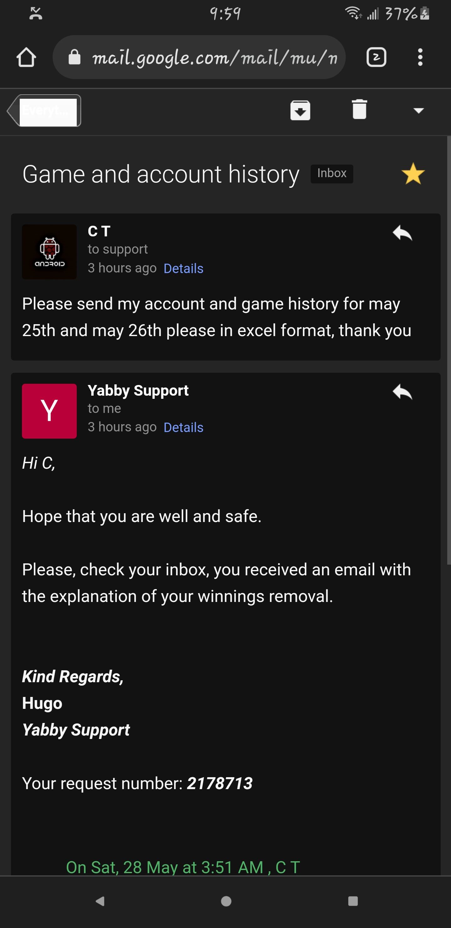This screenshot has width=451, height=928.
Task: Toggle the star on this conversation
Action: pyautogui.click(x=413, y=174)
